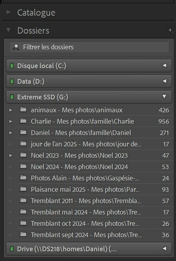Click the Noel 2023 folder icon
The height and width of the screenshot is (261, 176).
coord(23,155)
